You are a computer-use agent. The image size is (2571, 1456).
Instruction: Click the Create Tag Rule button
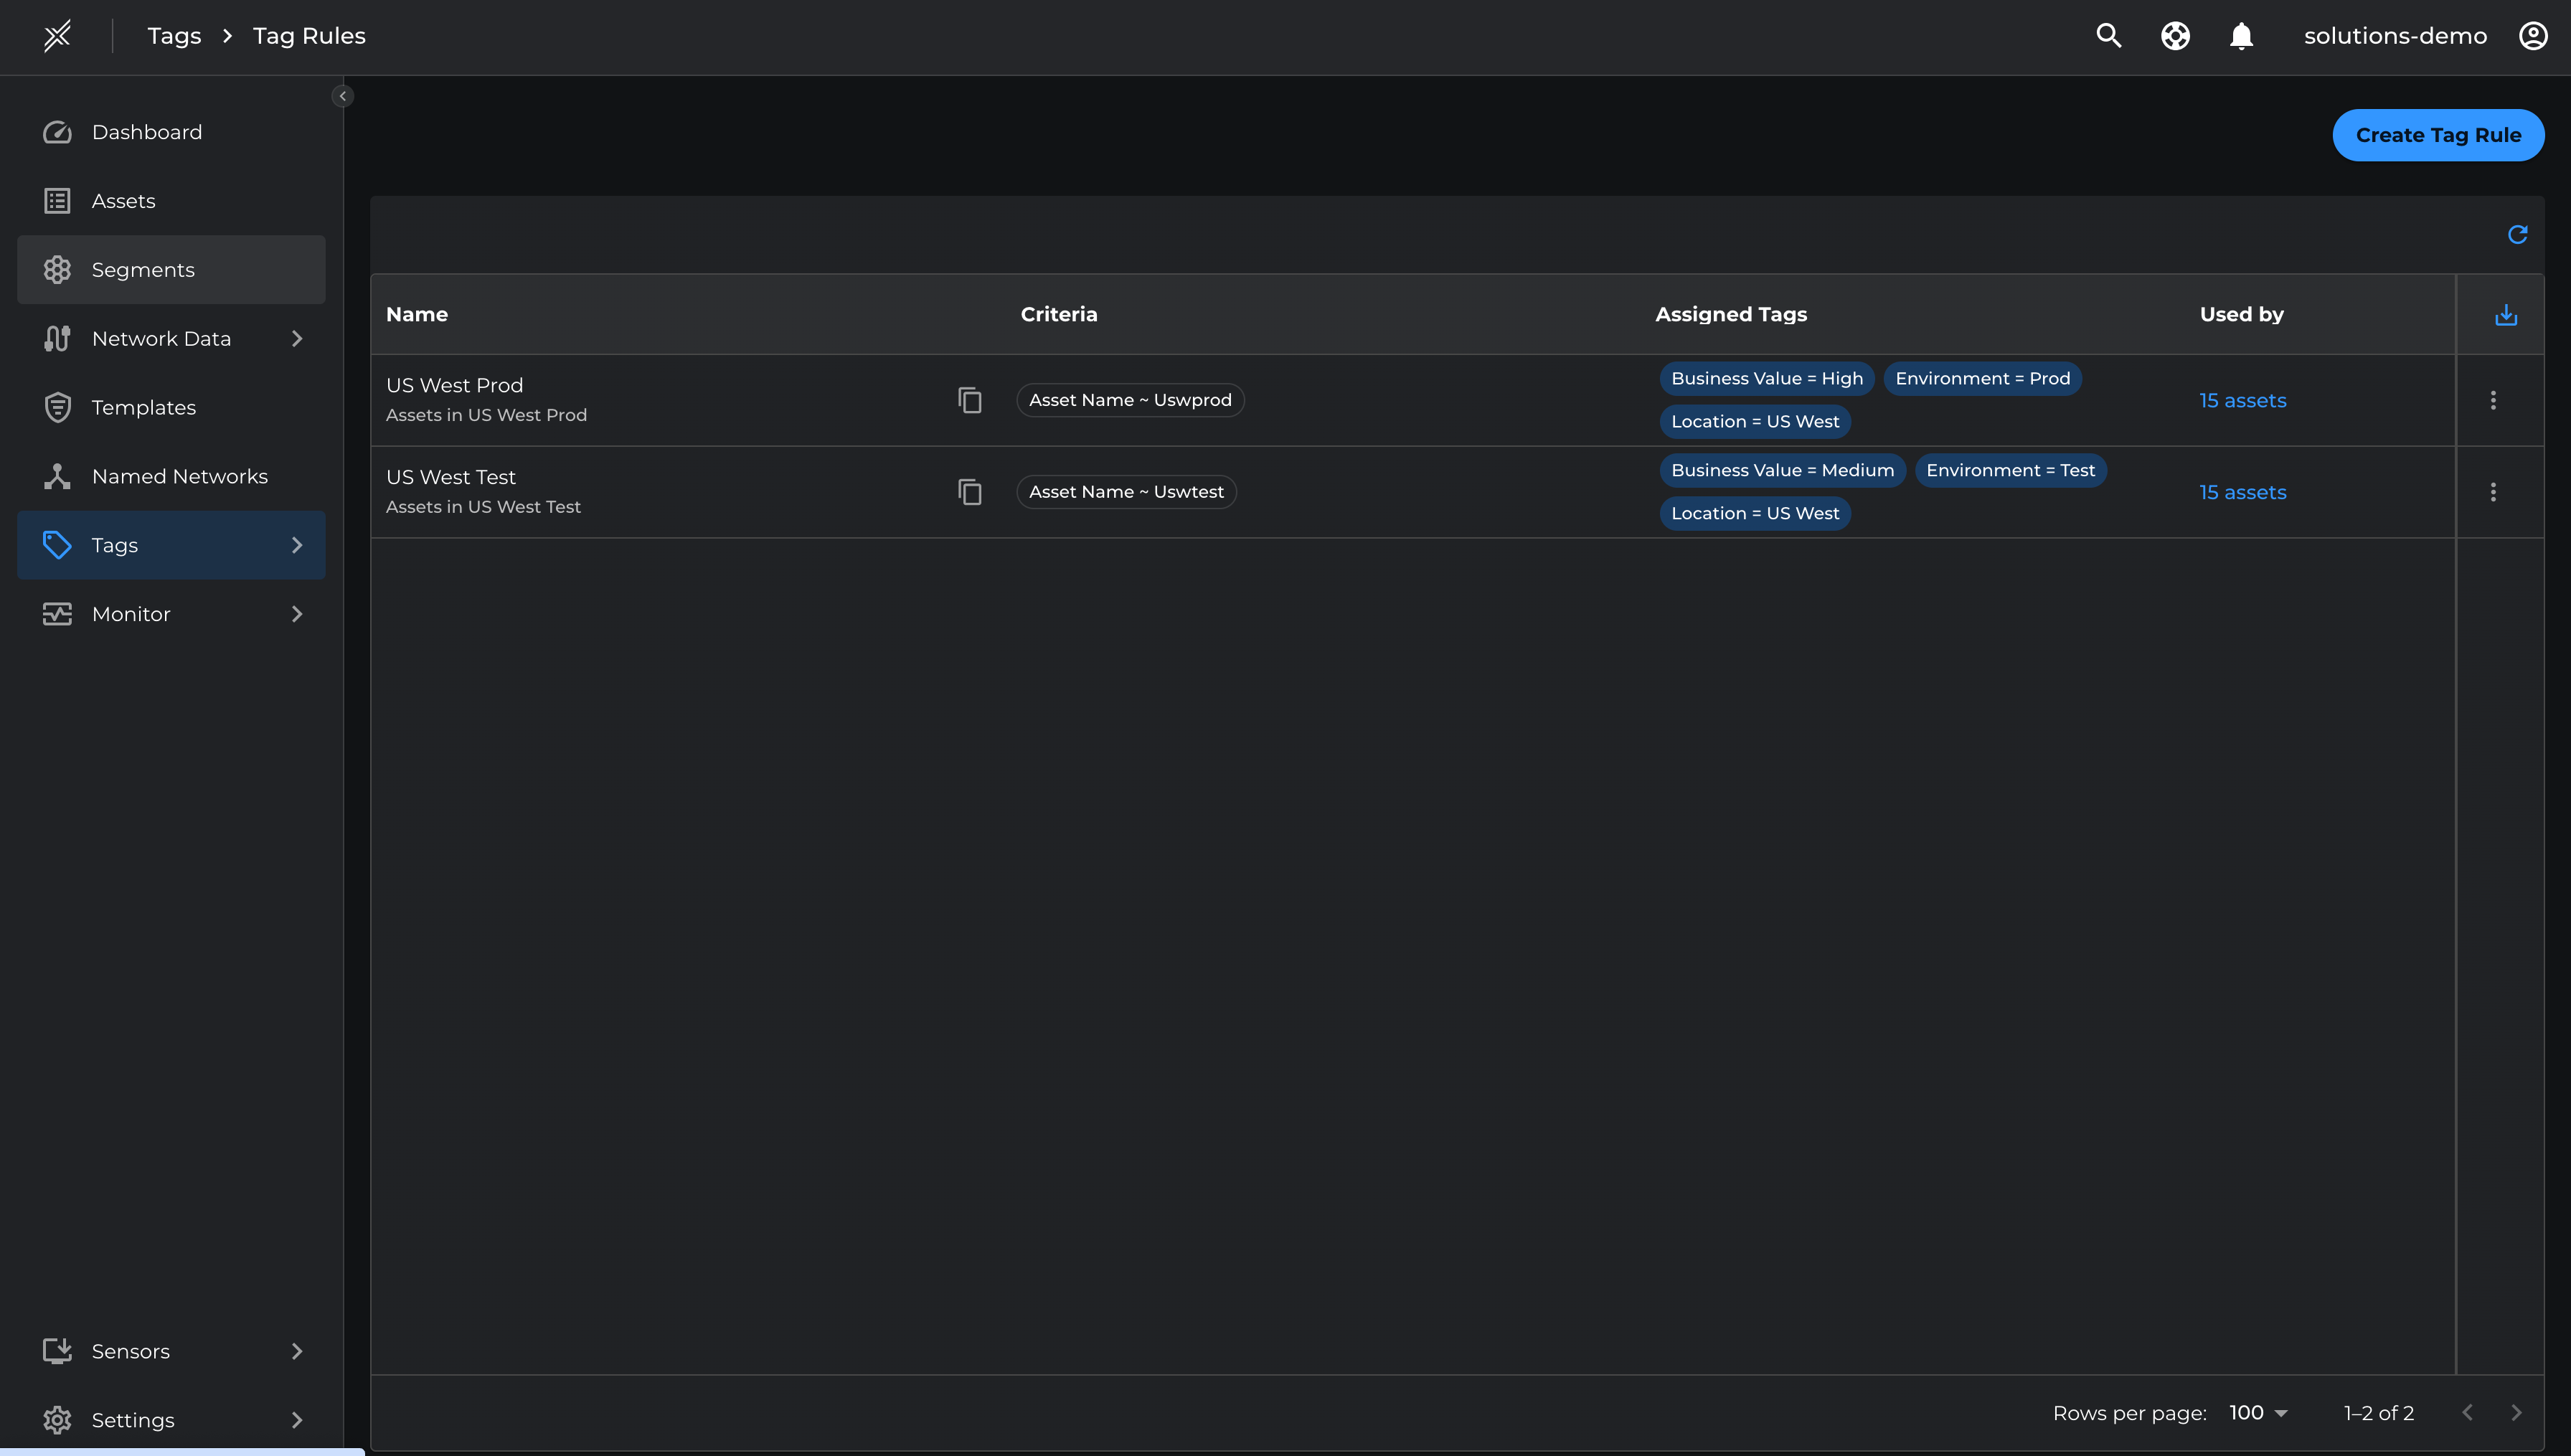(2437, 135)
